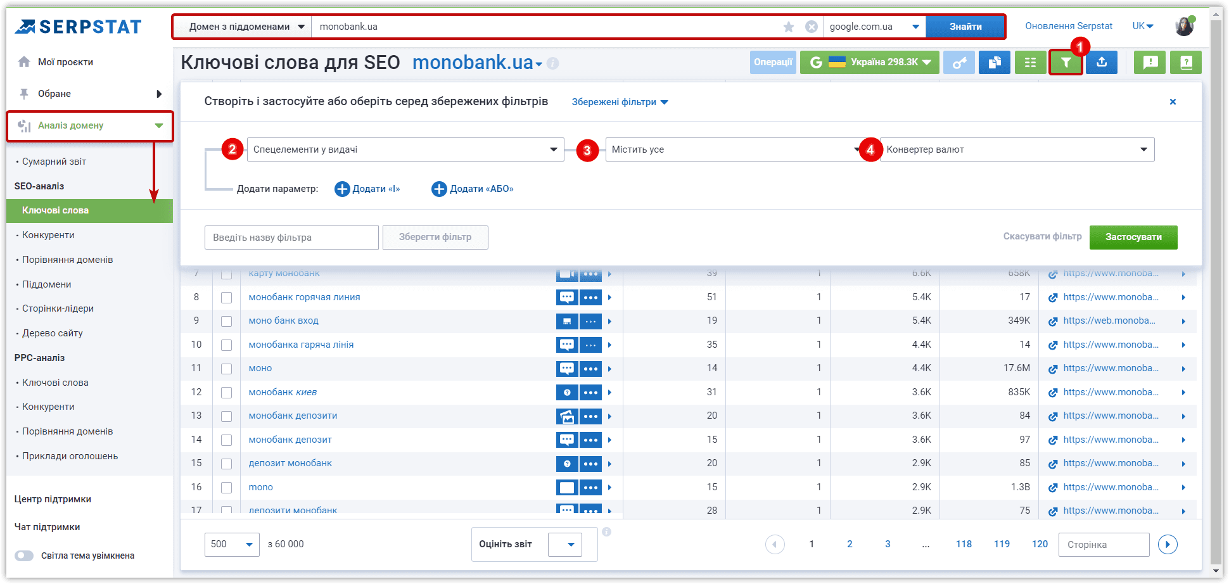Open the feedback message icon in the toolbar
The image size is (1229, 584).
1150,62
